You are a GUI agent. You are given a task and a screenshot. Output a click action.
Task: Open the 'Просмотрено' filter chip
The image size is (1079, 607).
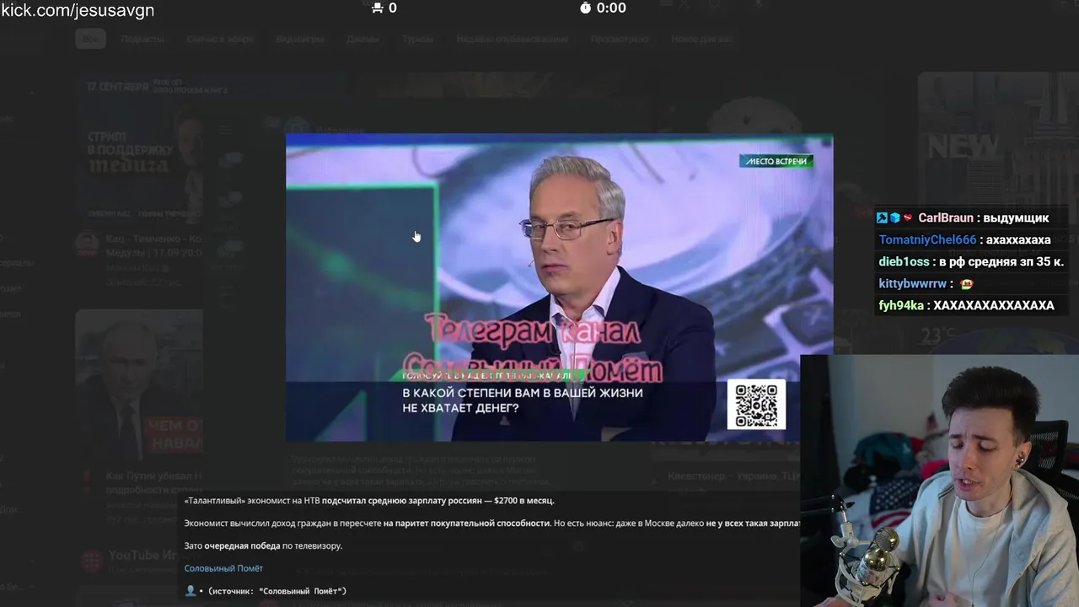point(620,39)
